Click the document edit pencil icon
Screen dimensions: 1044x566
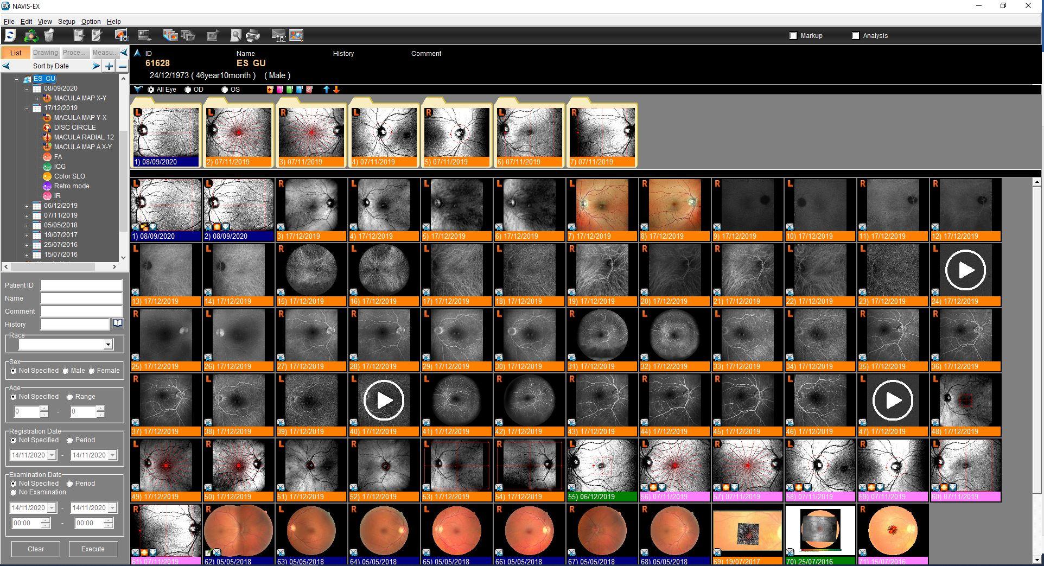coord(97,36)
